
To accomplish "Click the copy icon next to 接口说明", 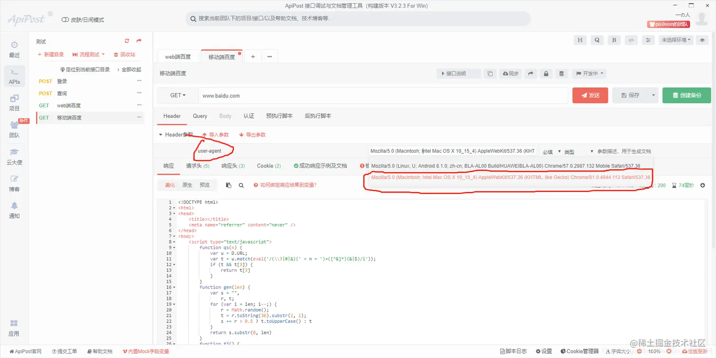I will 490,74.
